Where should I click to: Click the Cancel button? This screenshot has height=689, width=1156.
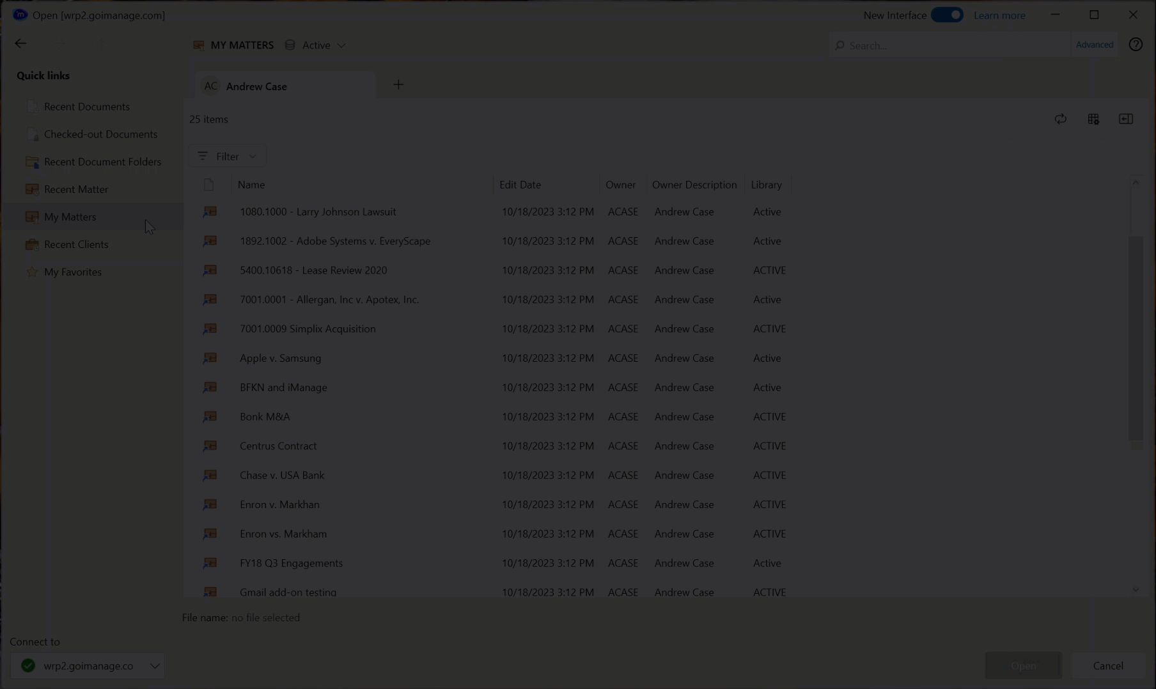tap(1107, 666)
